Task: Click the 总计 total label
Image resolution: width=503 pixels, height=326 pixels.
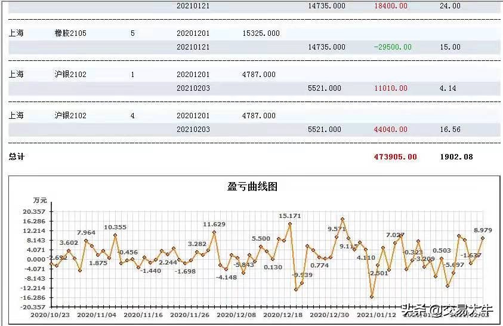Action: point(16,156)
